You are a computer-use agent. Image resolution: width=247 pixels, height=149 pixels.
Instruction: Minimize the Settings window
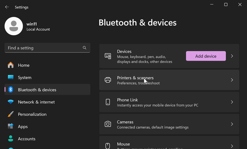(x=212, y=4)
